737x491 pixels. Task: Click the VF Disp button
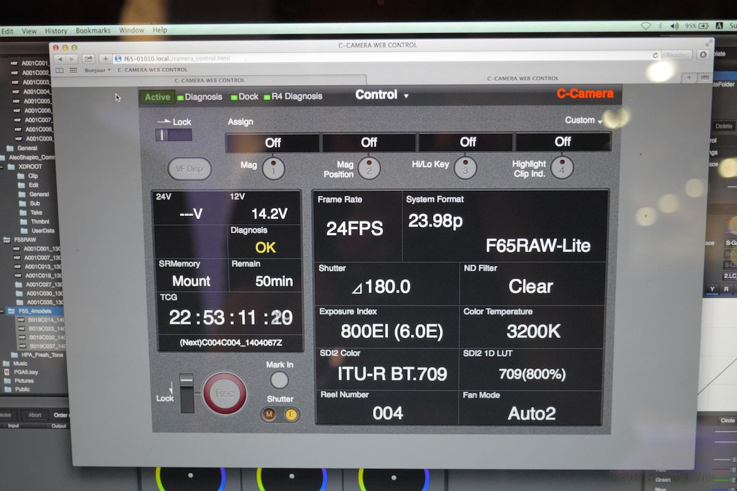(x=189, y=169)
